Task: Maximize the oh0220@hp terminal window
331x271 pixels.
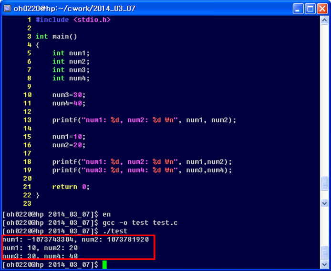Action: coord(310,9)
